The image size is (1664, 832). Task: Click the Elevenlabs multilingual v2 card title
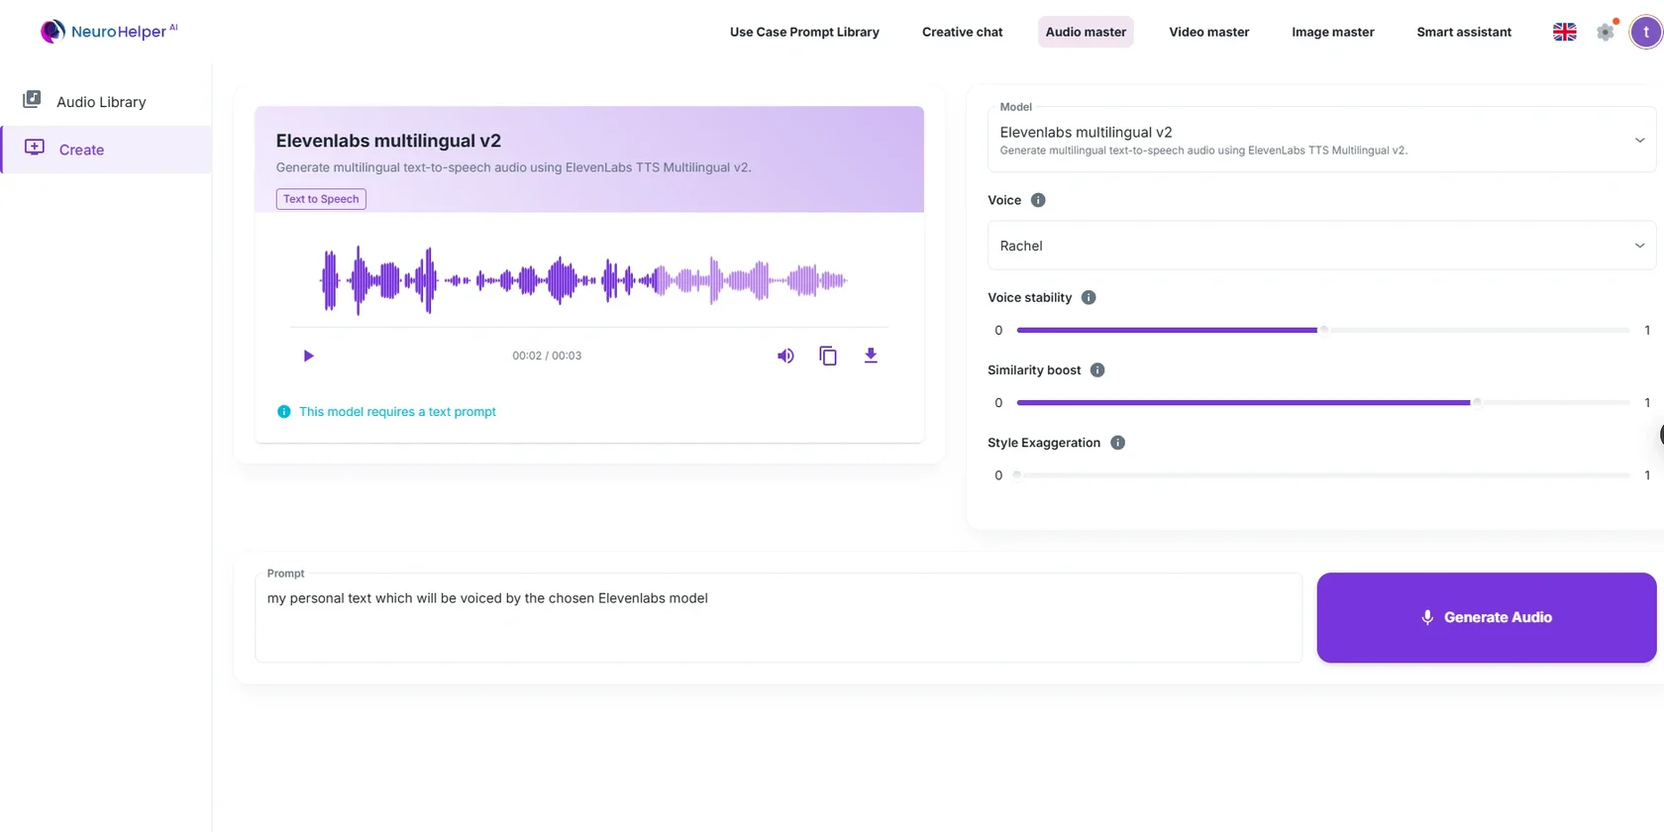pyautogui.click(x=388, y=141)
